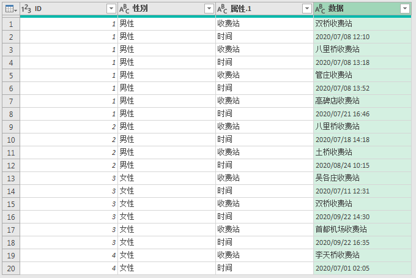Select row number 1
This screenshot has width=416, height=278.
[11, 24]
